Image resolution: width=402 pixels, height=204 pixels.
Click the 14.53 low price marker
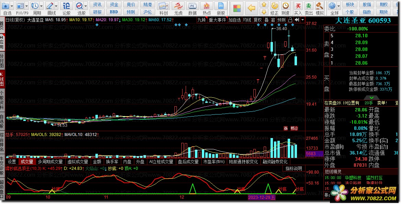(62, 125)
